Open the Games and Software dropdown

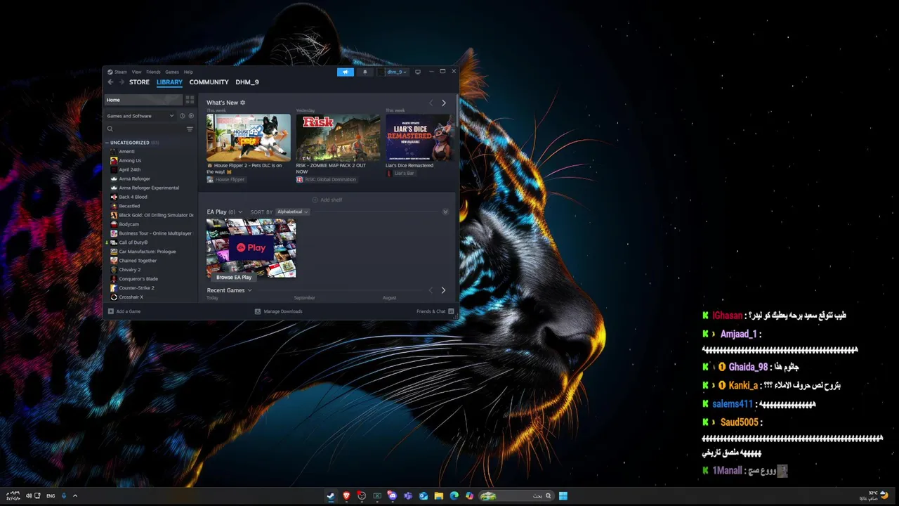pyautogui.click(x=140, y=116)
